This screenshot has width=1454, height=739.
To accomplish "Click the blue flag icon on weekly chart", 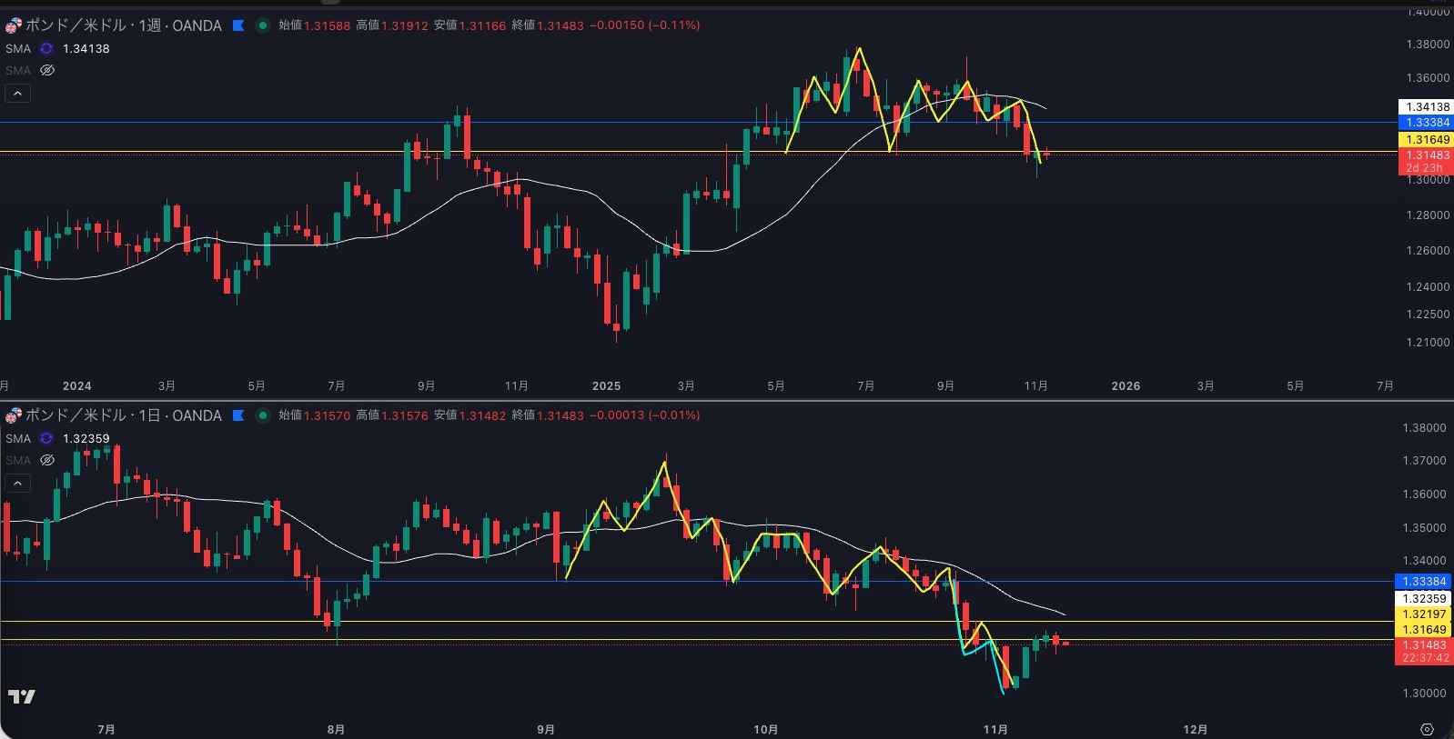I will [x=238, y=25].
